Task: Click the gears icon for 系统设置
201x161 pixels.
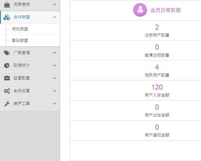Action: coord(7,91)
